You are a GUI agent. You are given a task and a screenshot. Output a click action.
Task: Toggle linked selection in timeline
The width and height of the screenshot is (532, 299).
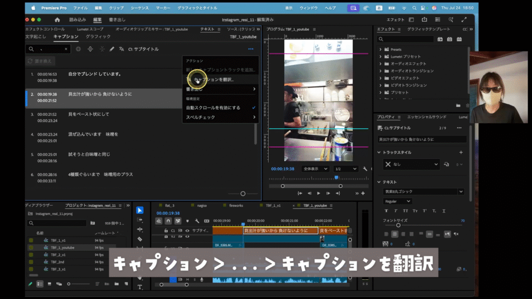[x=178, y=221]
